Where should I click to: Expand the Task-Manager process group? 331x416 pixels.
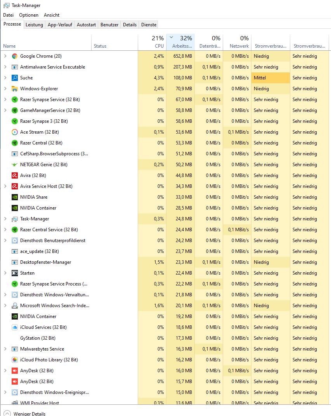point(5,219)
